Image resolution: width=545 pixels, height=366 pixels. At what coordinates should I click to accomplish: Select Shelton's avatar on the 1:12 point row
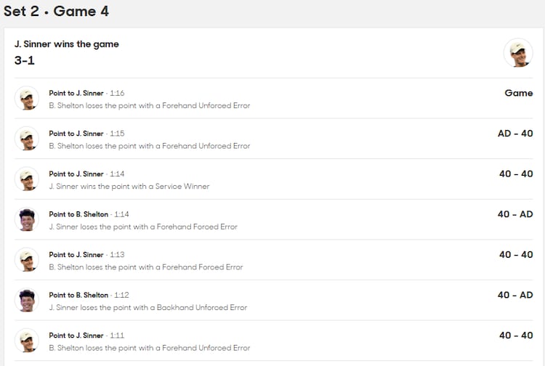(27, 301)
